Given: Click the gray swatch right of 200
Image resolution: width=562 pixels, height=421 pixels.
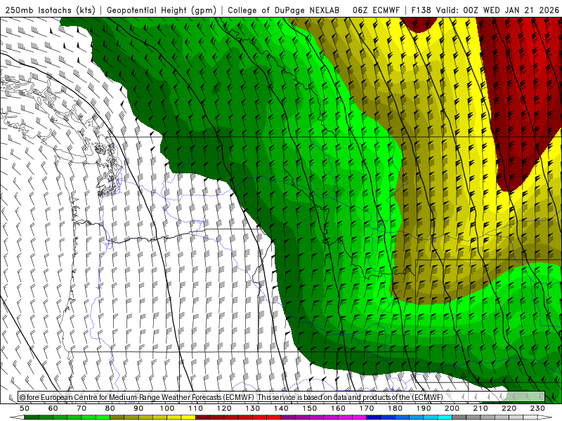Looking at the screenshot, I should pyautogui.click(x=459, y=417).
